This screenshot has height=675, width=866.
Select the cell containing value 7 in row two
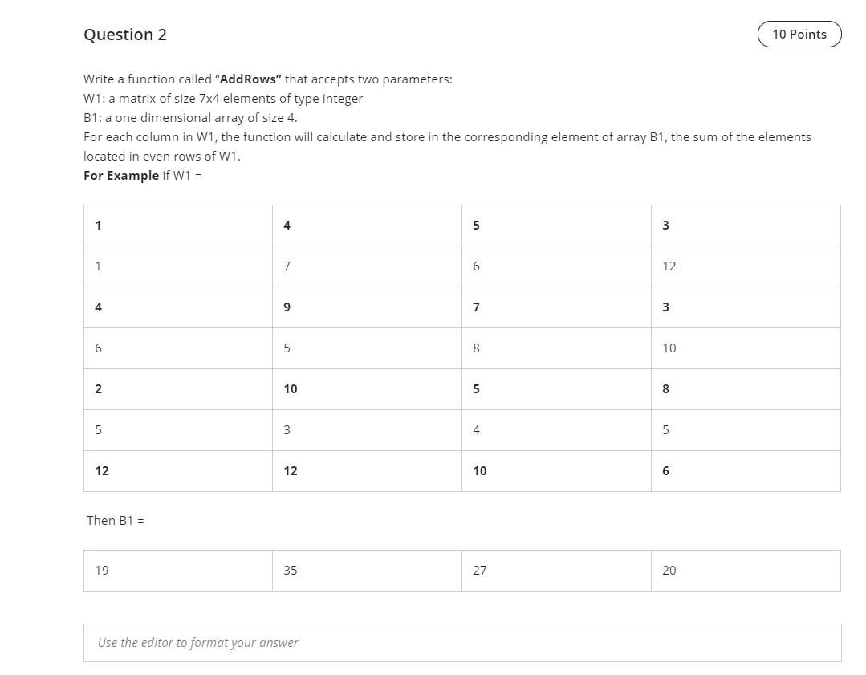coord(287,266)
